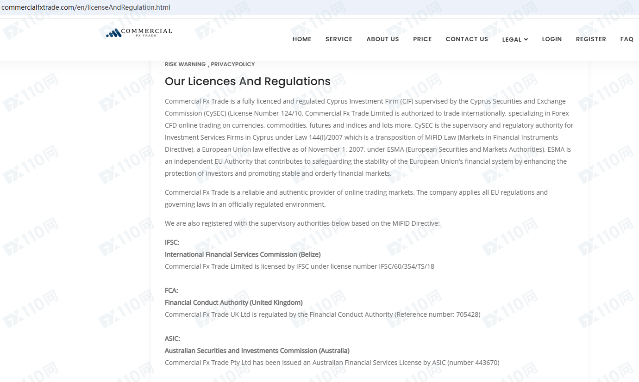The height and width of the screenshot is (382, 639).
Task: Click the ASIC: label
Action: [x=172, y=339]
